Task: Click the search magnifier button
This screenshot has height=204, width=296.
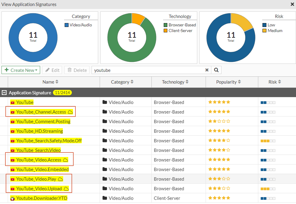Action: (216, 70)
